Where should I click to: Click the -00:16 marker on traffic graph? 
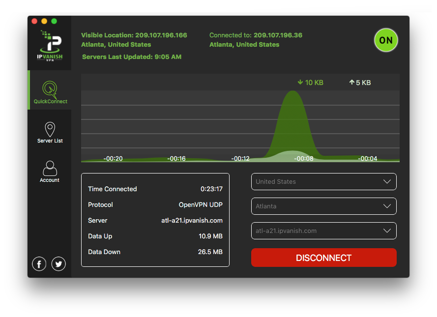176,158
